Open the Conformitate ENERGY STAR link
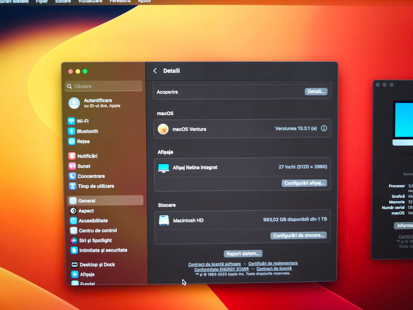This screenshot has height=310, width=413. coord(221,269)
